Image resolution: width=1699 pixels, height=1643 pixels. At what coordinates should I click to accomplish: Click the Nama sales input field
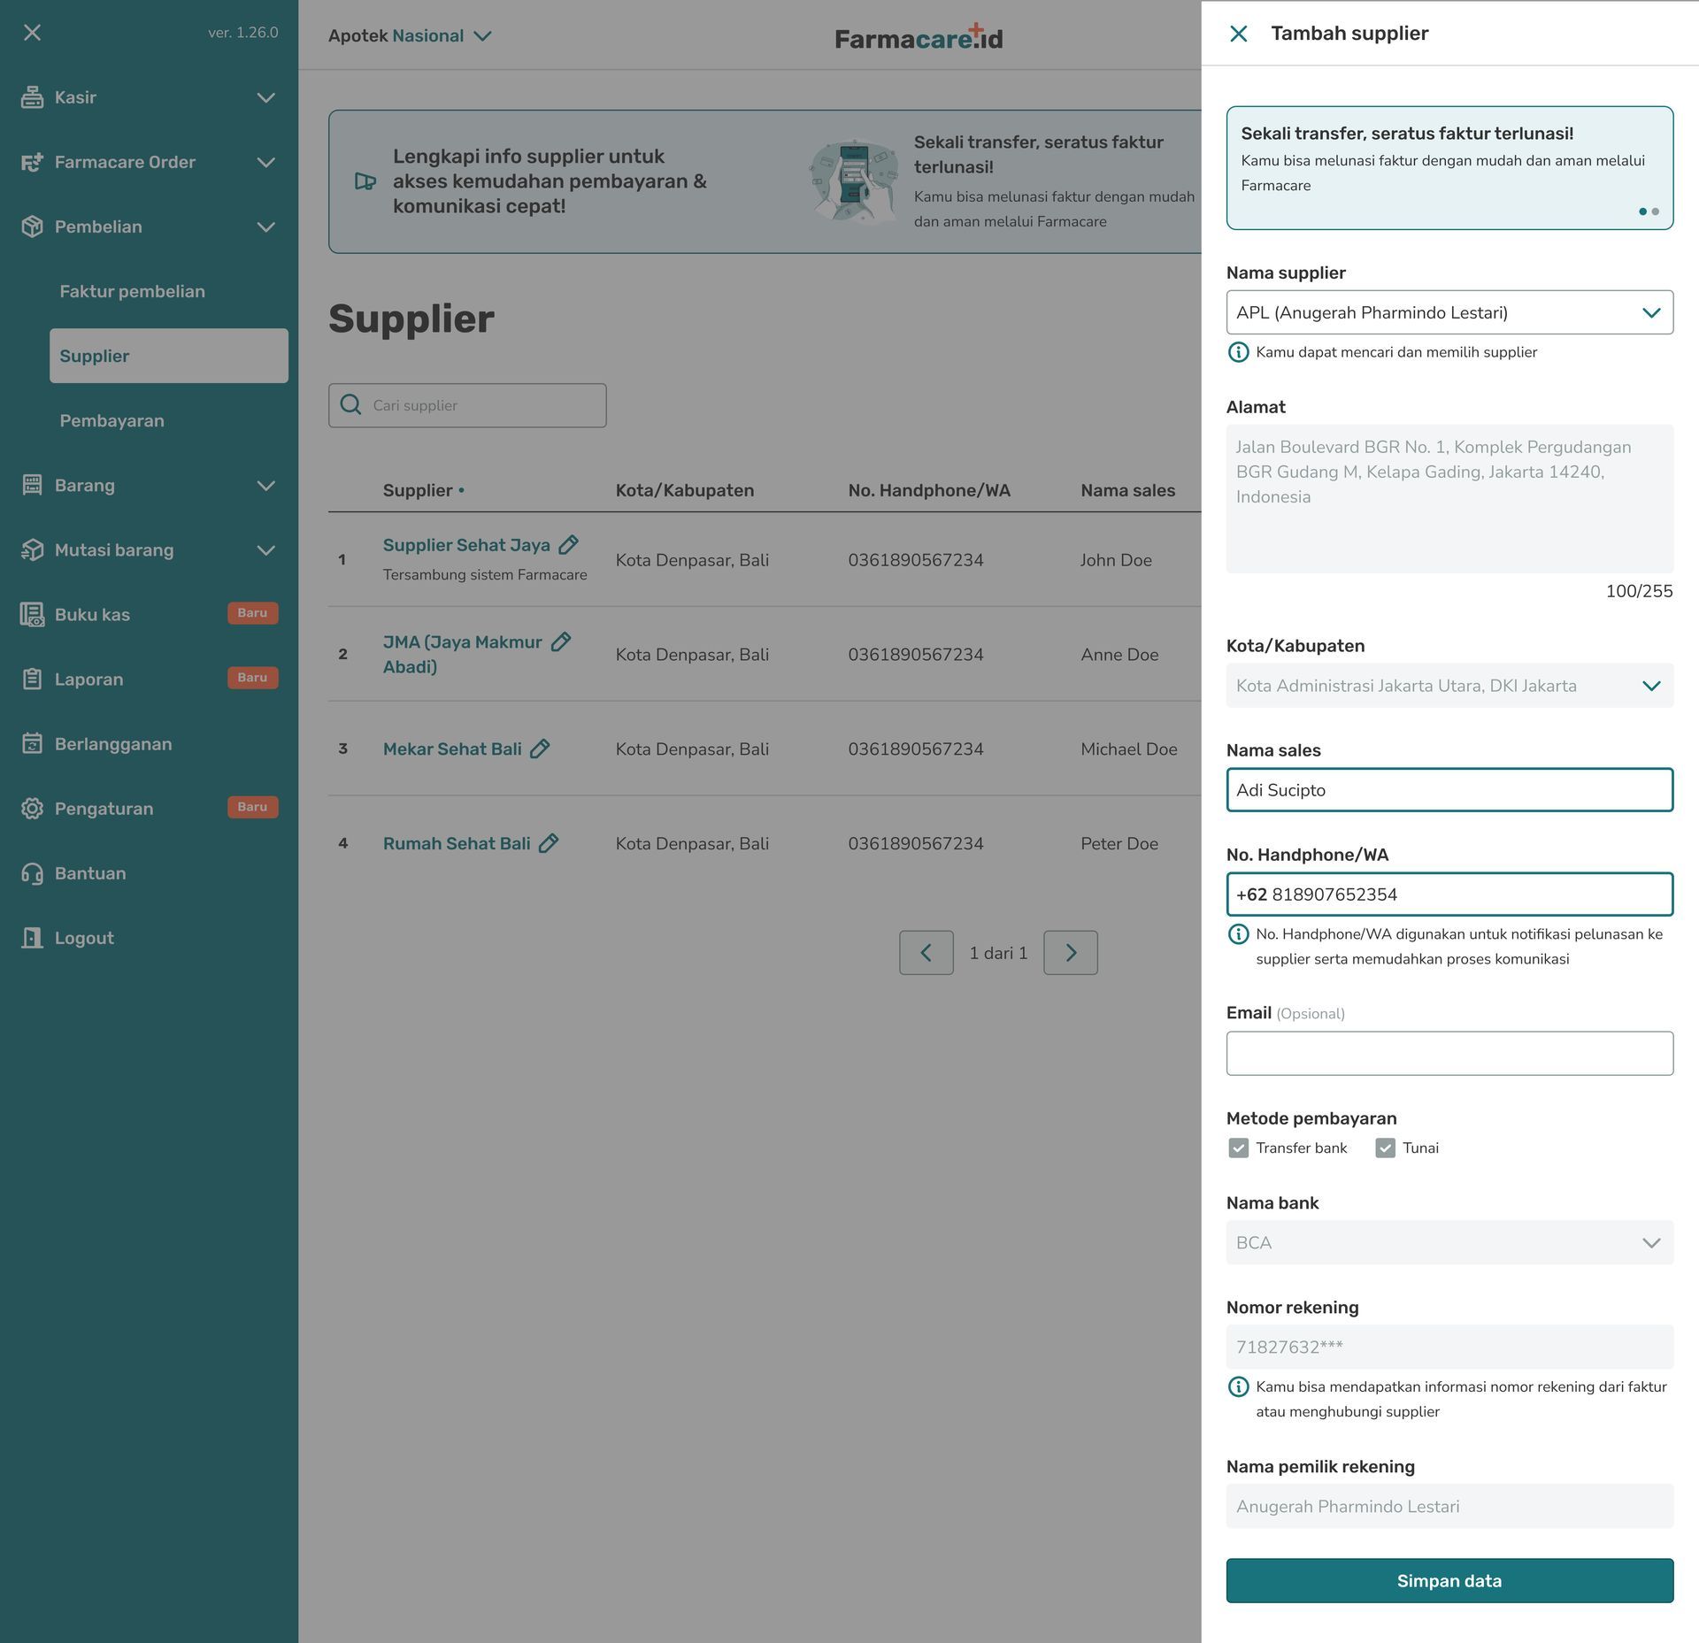(x=1449, y=790)
